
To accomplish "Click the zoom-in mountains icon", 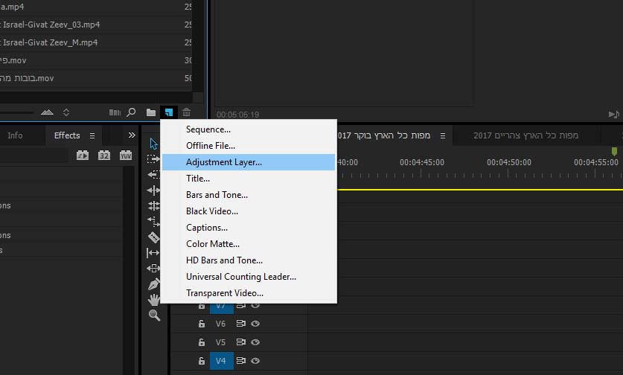I will click(x=47, y=112).
